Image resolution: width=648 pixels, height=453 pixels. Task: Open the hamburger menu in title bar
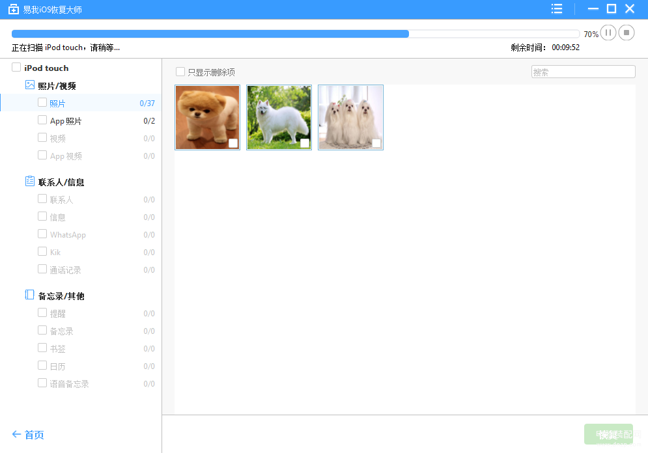(x=557, y=8)
